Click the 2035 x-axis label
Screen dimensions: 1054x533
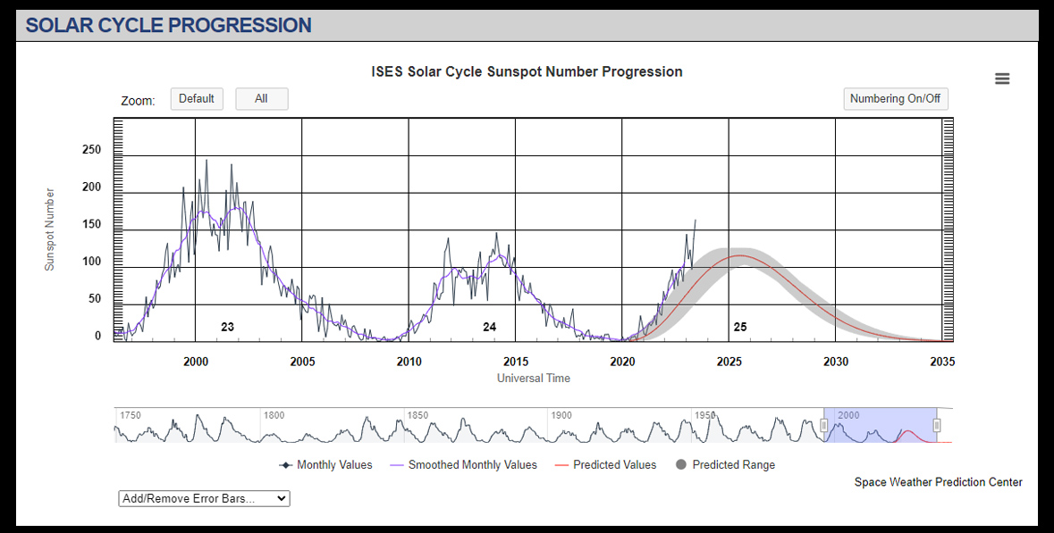(x=942, y=362)
